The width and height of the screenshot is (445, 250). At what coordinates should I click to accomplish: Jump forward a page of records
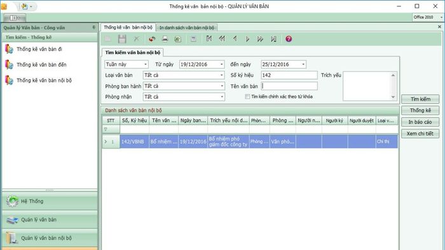click(260, 39)
